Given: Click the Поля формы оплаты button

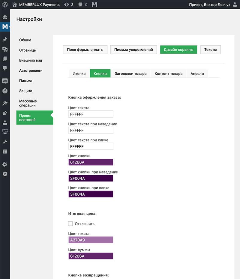Looking at the screenshot, I should pos(85,49).
